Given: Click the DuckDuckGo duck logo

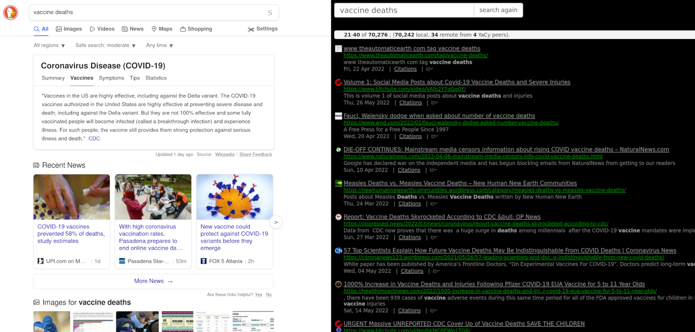Looking at the screenshot, I should click(x=11, y=13).
